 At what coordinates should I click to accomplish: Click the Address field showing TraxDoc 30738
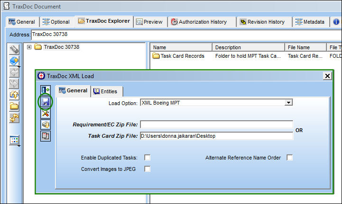tap(186, 35)
